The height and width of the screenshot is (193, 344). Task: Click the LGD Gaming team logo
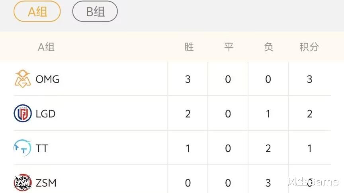coord(23,114)
